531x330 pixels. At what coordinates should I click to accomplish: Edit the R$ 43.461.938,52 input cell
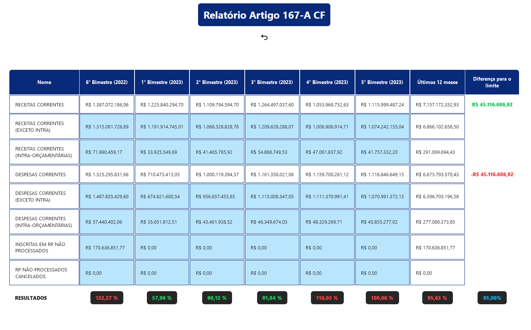click(217, 222)
